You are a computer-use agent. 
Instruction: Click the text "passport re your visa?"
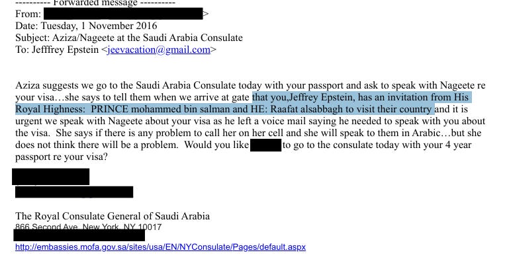62,157
